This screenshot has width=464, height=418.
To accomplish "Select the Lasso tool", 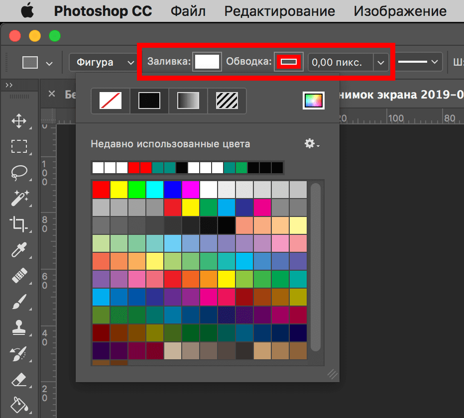I will [x=19, y=172].
